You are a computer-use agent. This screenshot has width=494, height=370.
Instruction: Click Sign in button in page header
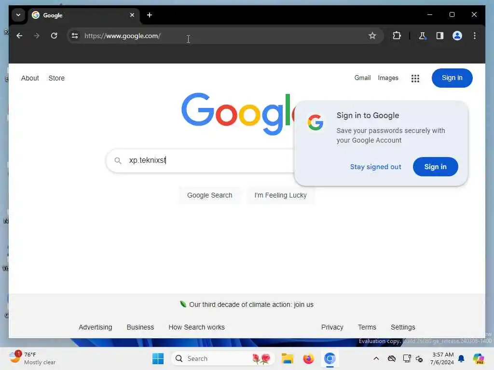(x=452, y=78)
